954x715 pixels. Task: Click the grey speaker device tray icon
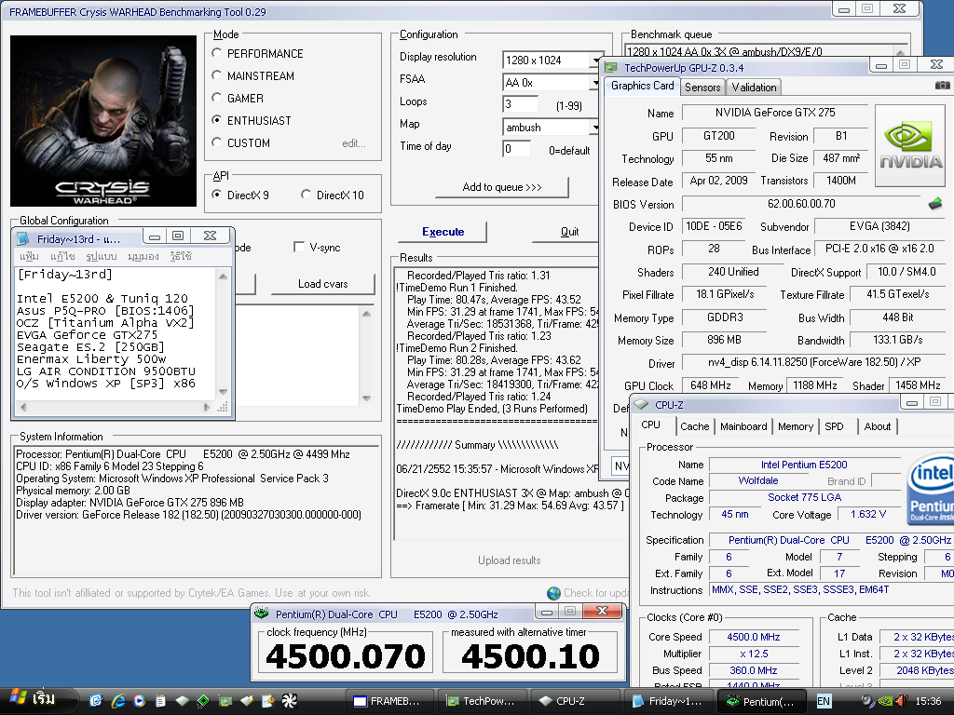point(868,701)
